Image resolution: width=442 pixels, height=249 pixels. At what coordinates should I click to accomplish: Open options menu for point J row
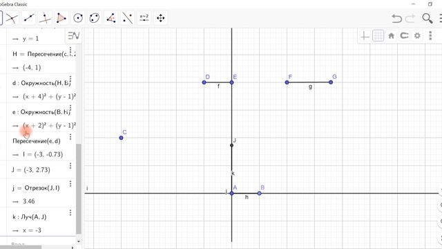70,166
